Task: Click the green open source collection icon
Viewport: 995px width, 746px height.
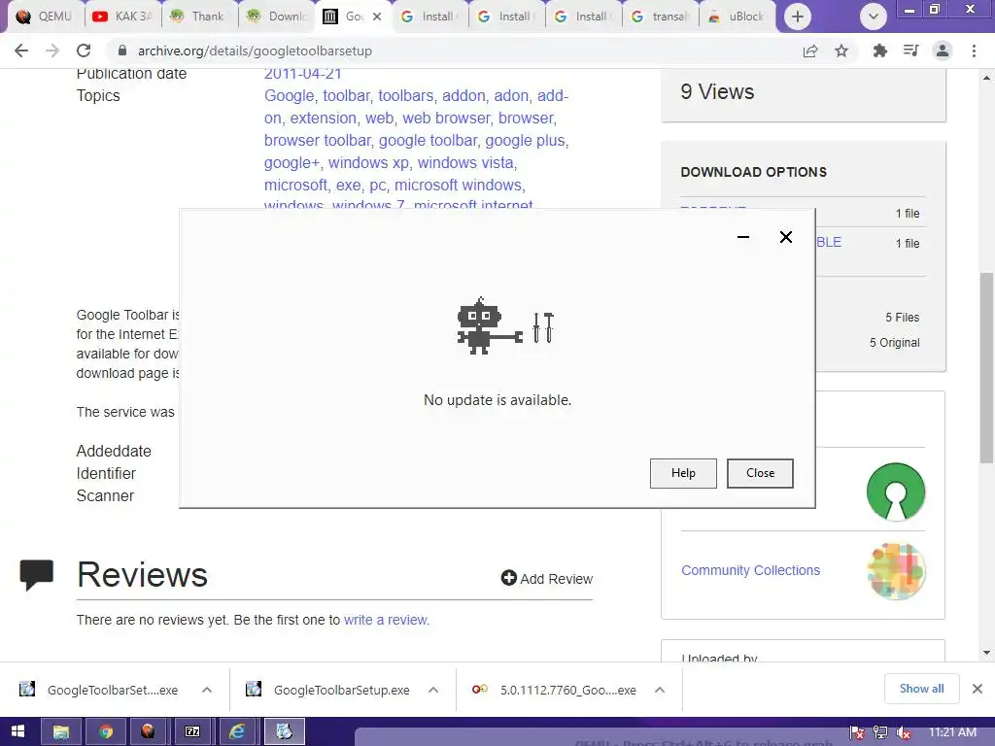Action: [896, 492]
